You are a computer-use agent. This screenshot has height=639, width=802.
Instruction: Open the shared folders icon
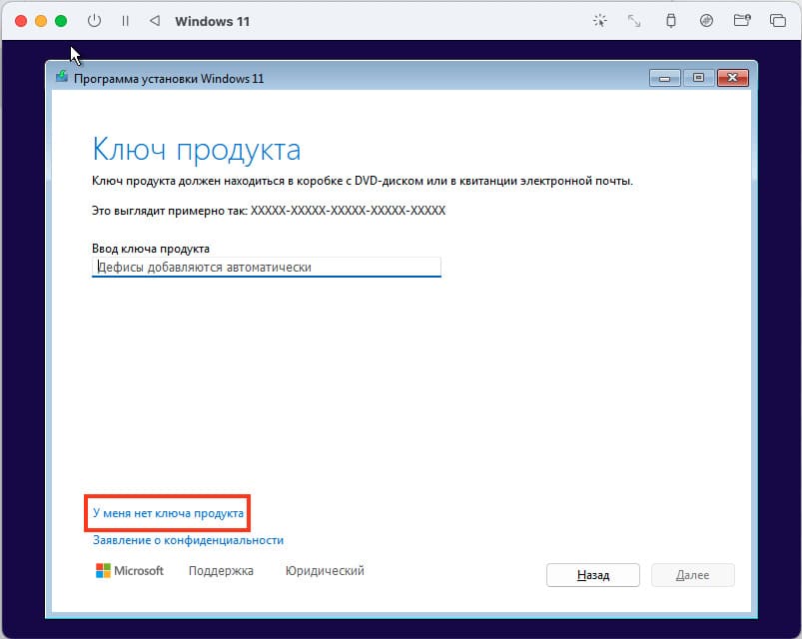(x=741, y=21)
